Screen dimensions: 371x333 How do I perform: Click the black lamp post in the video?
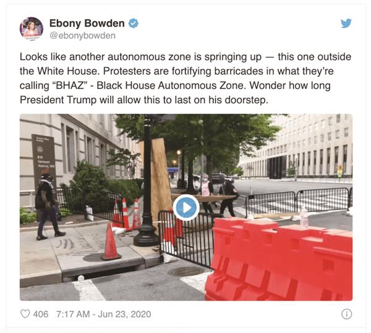tap(147, 181)
